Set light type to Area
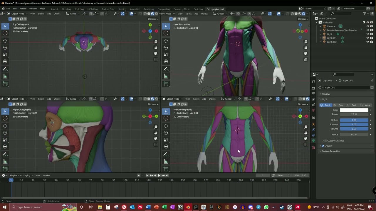The width and height of the screenshot is (376, 211). click(365, 105)
